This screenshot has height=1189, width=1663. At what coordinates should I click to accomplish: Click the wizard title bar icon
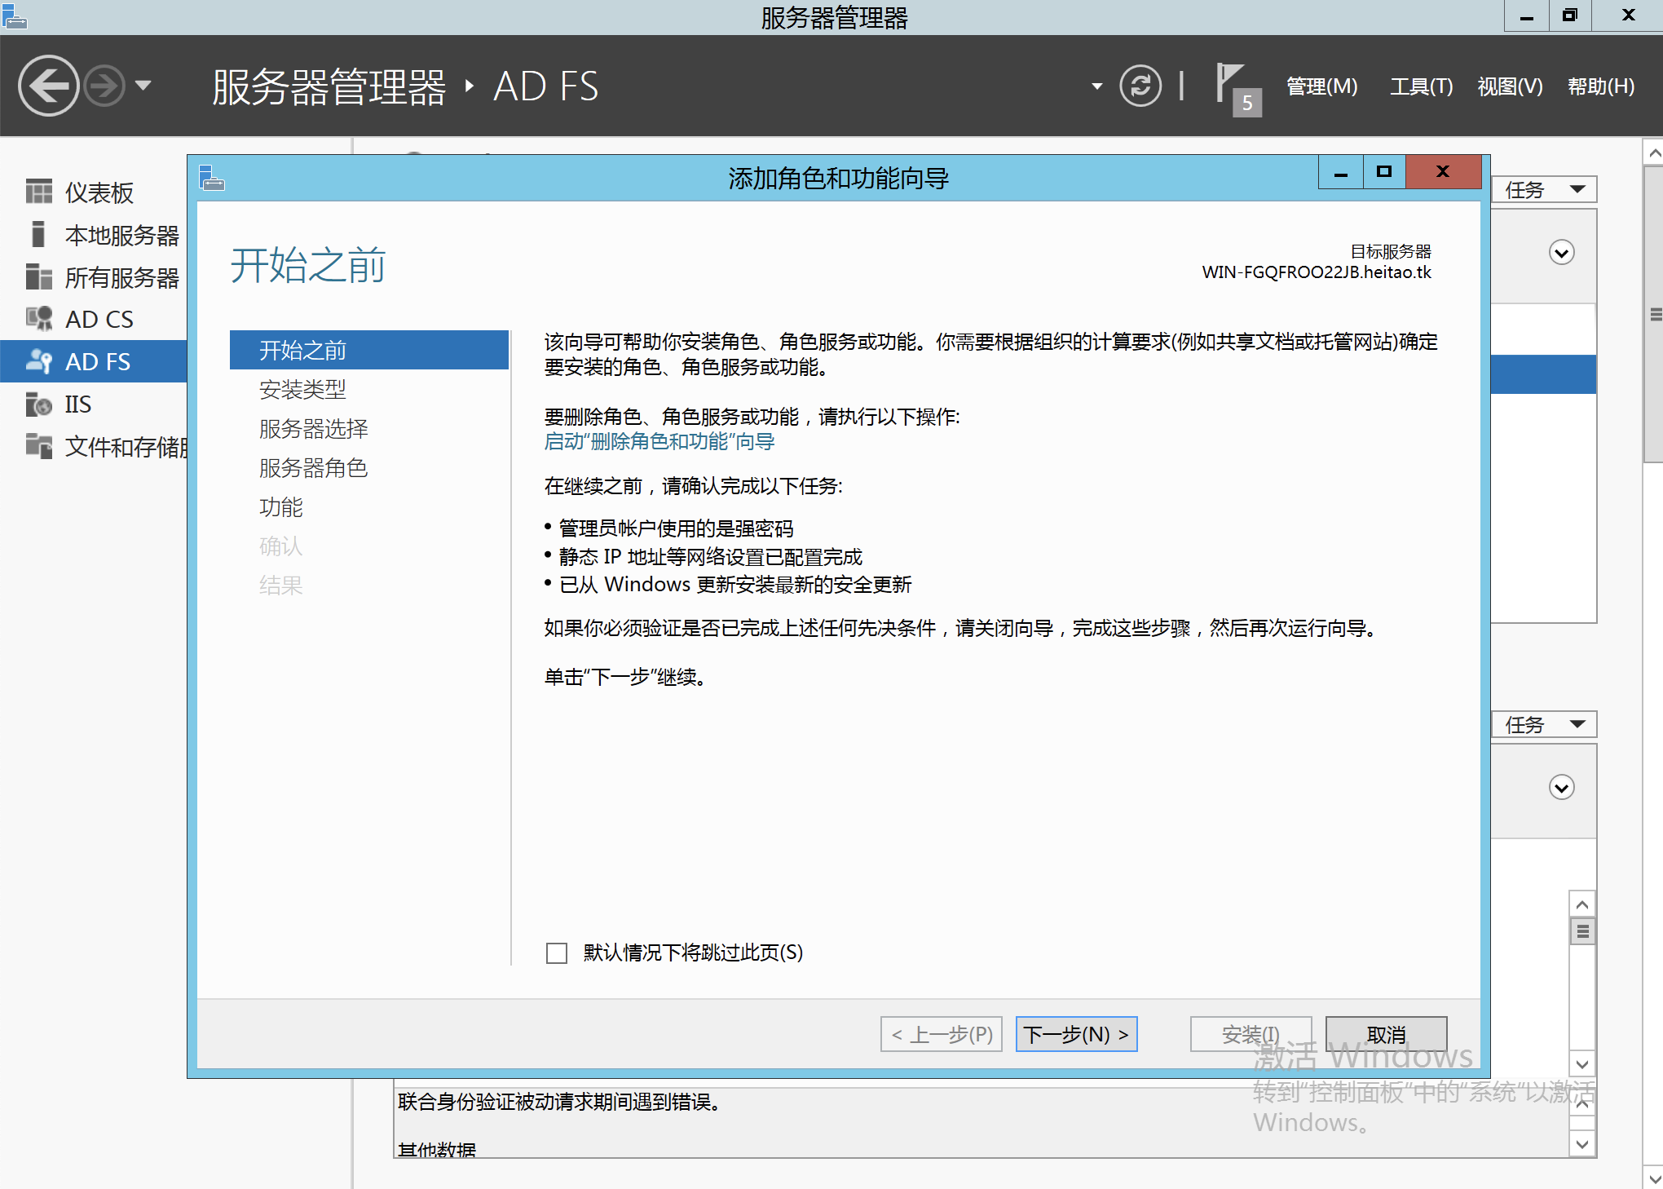pyautogui.click(x=212, y=178)
